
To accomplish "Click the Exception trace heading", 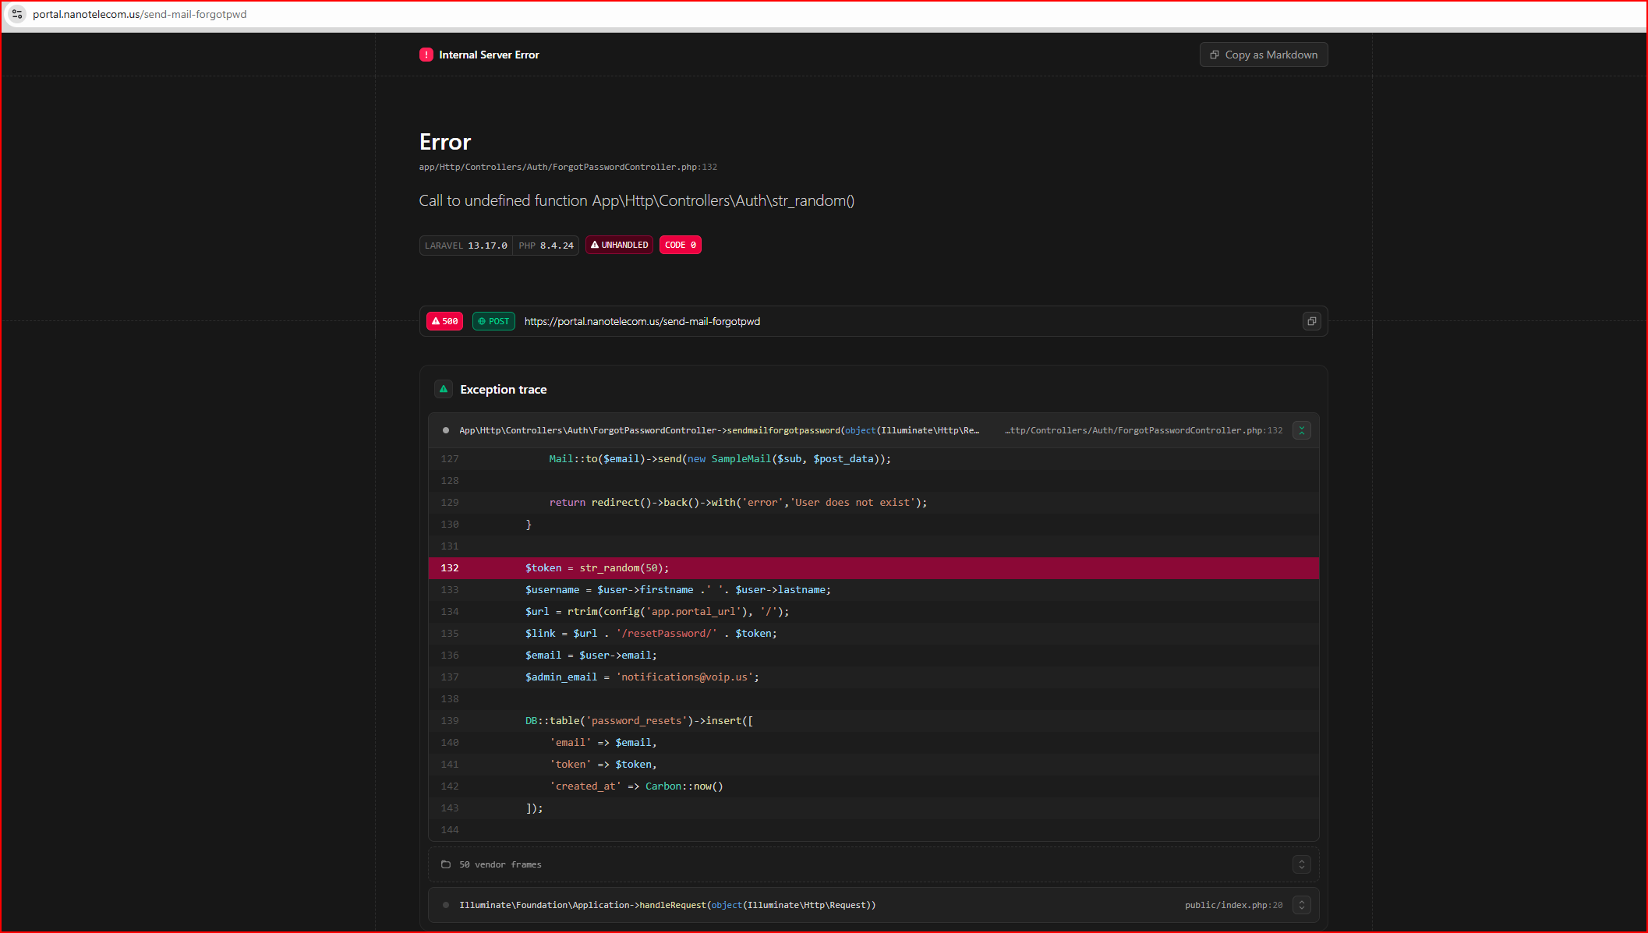I will (x=504, y=389).
